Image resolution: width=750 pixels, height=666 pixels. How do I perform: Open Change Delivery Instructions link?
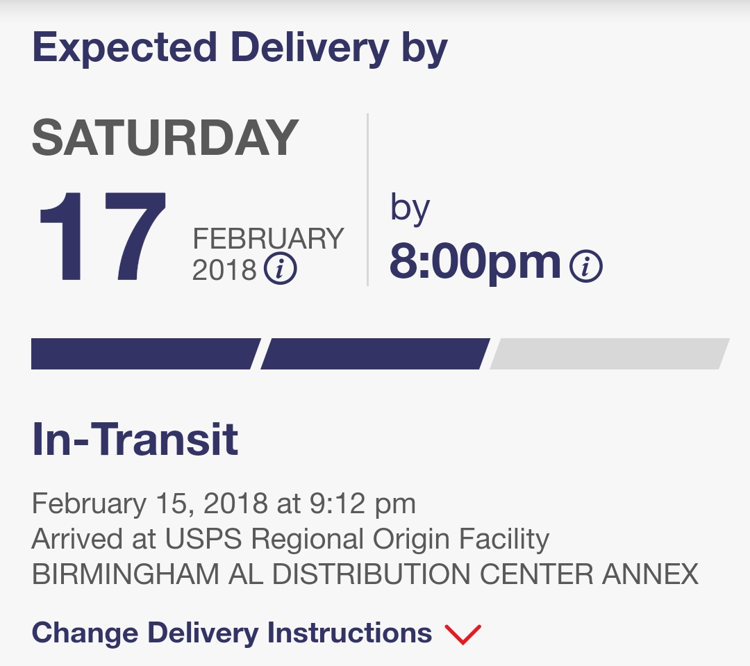click(232, 633)
